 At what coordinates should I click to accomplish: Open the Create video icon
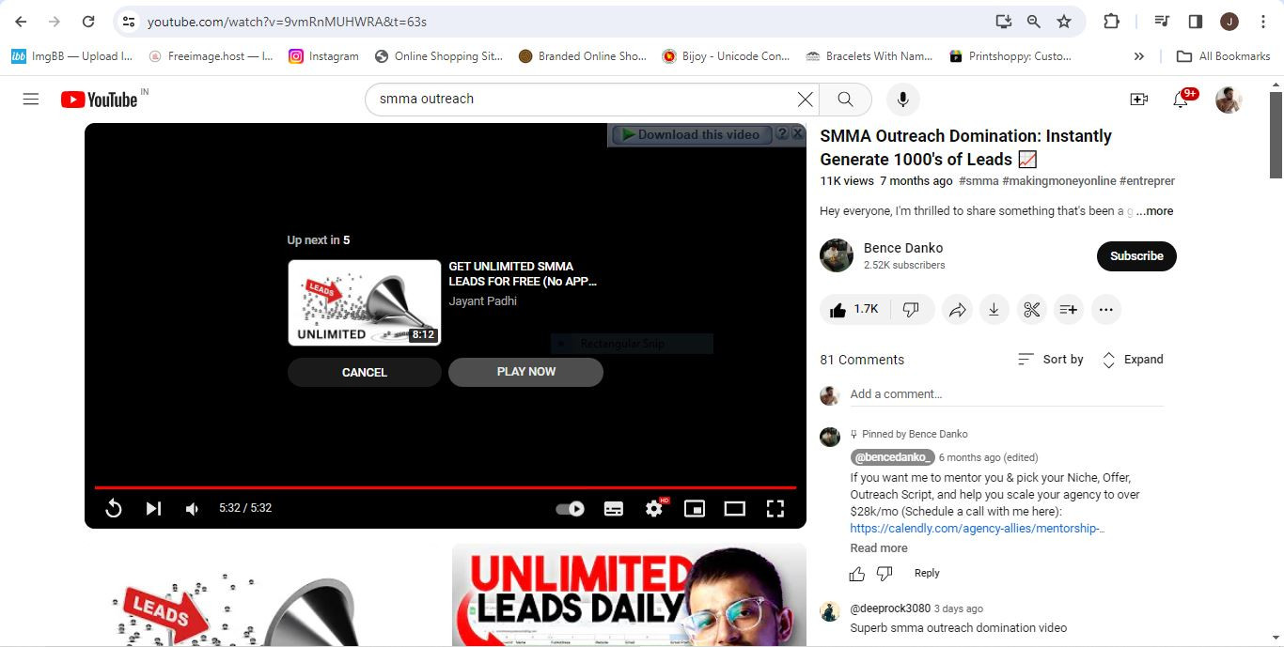pyautogui.click(x=1138, y=99)
